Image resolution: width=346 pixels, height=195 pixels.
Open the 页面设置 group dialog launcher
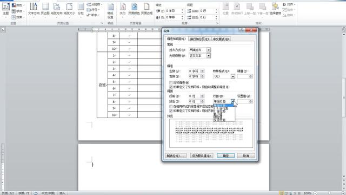click(x=102, y=23)
